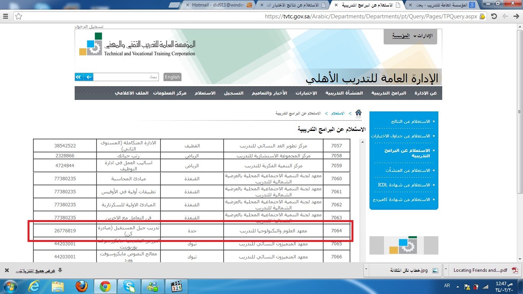Click the home icon in the breadcrumb
The width and height of the screenshot is (523, 294).
pos(358,113)
